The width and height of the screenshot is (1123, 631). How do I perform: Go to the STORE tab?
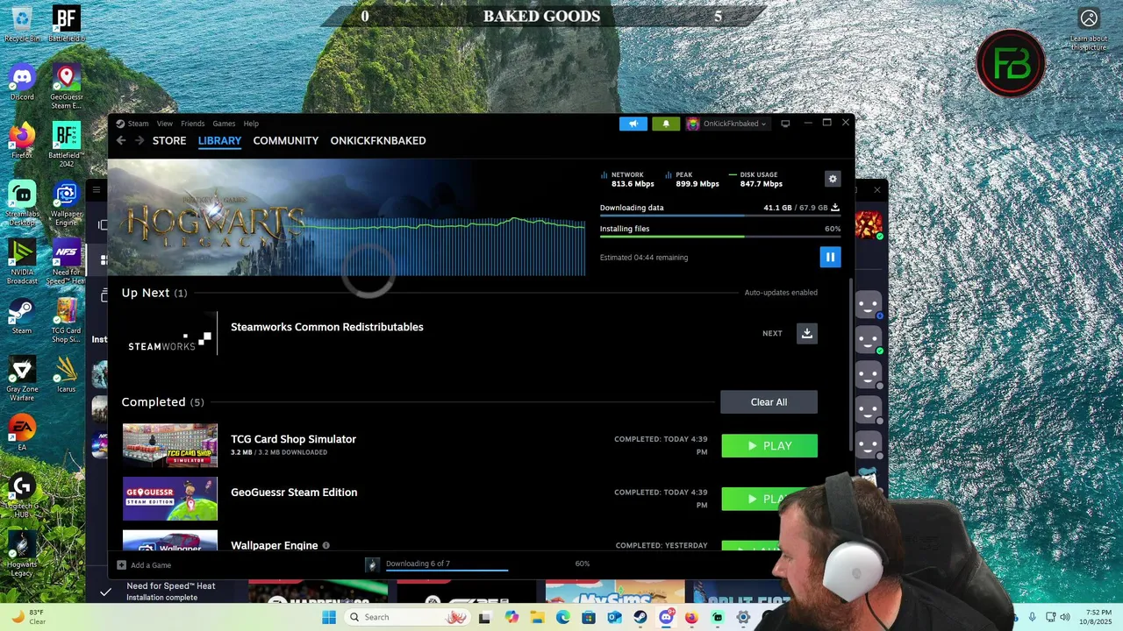(x=169, y=140)
